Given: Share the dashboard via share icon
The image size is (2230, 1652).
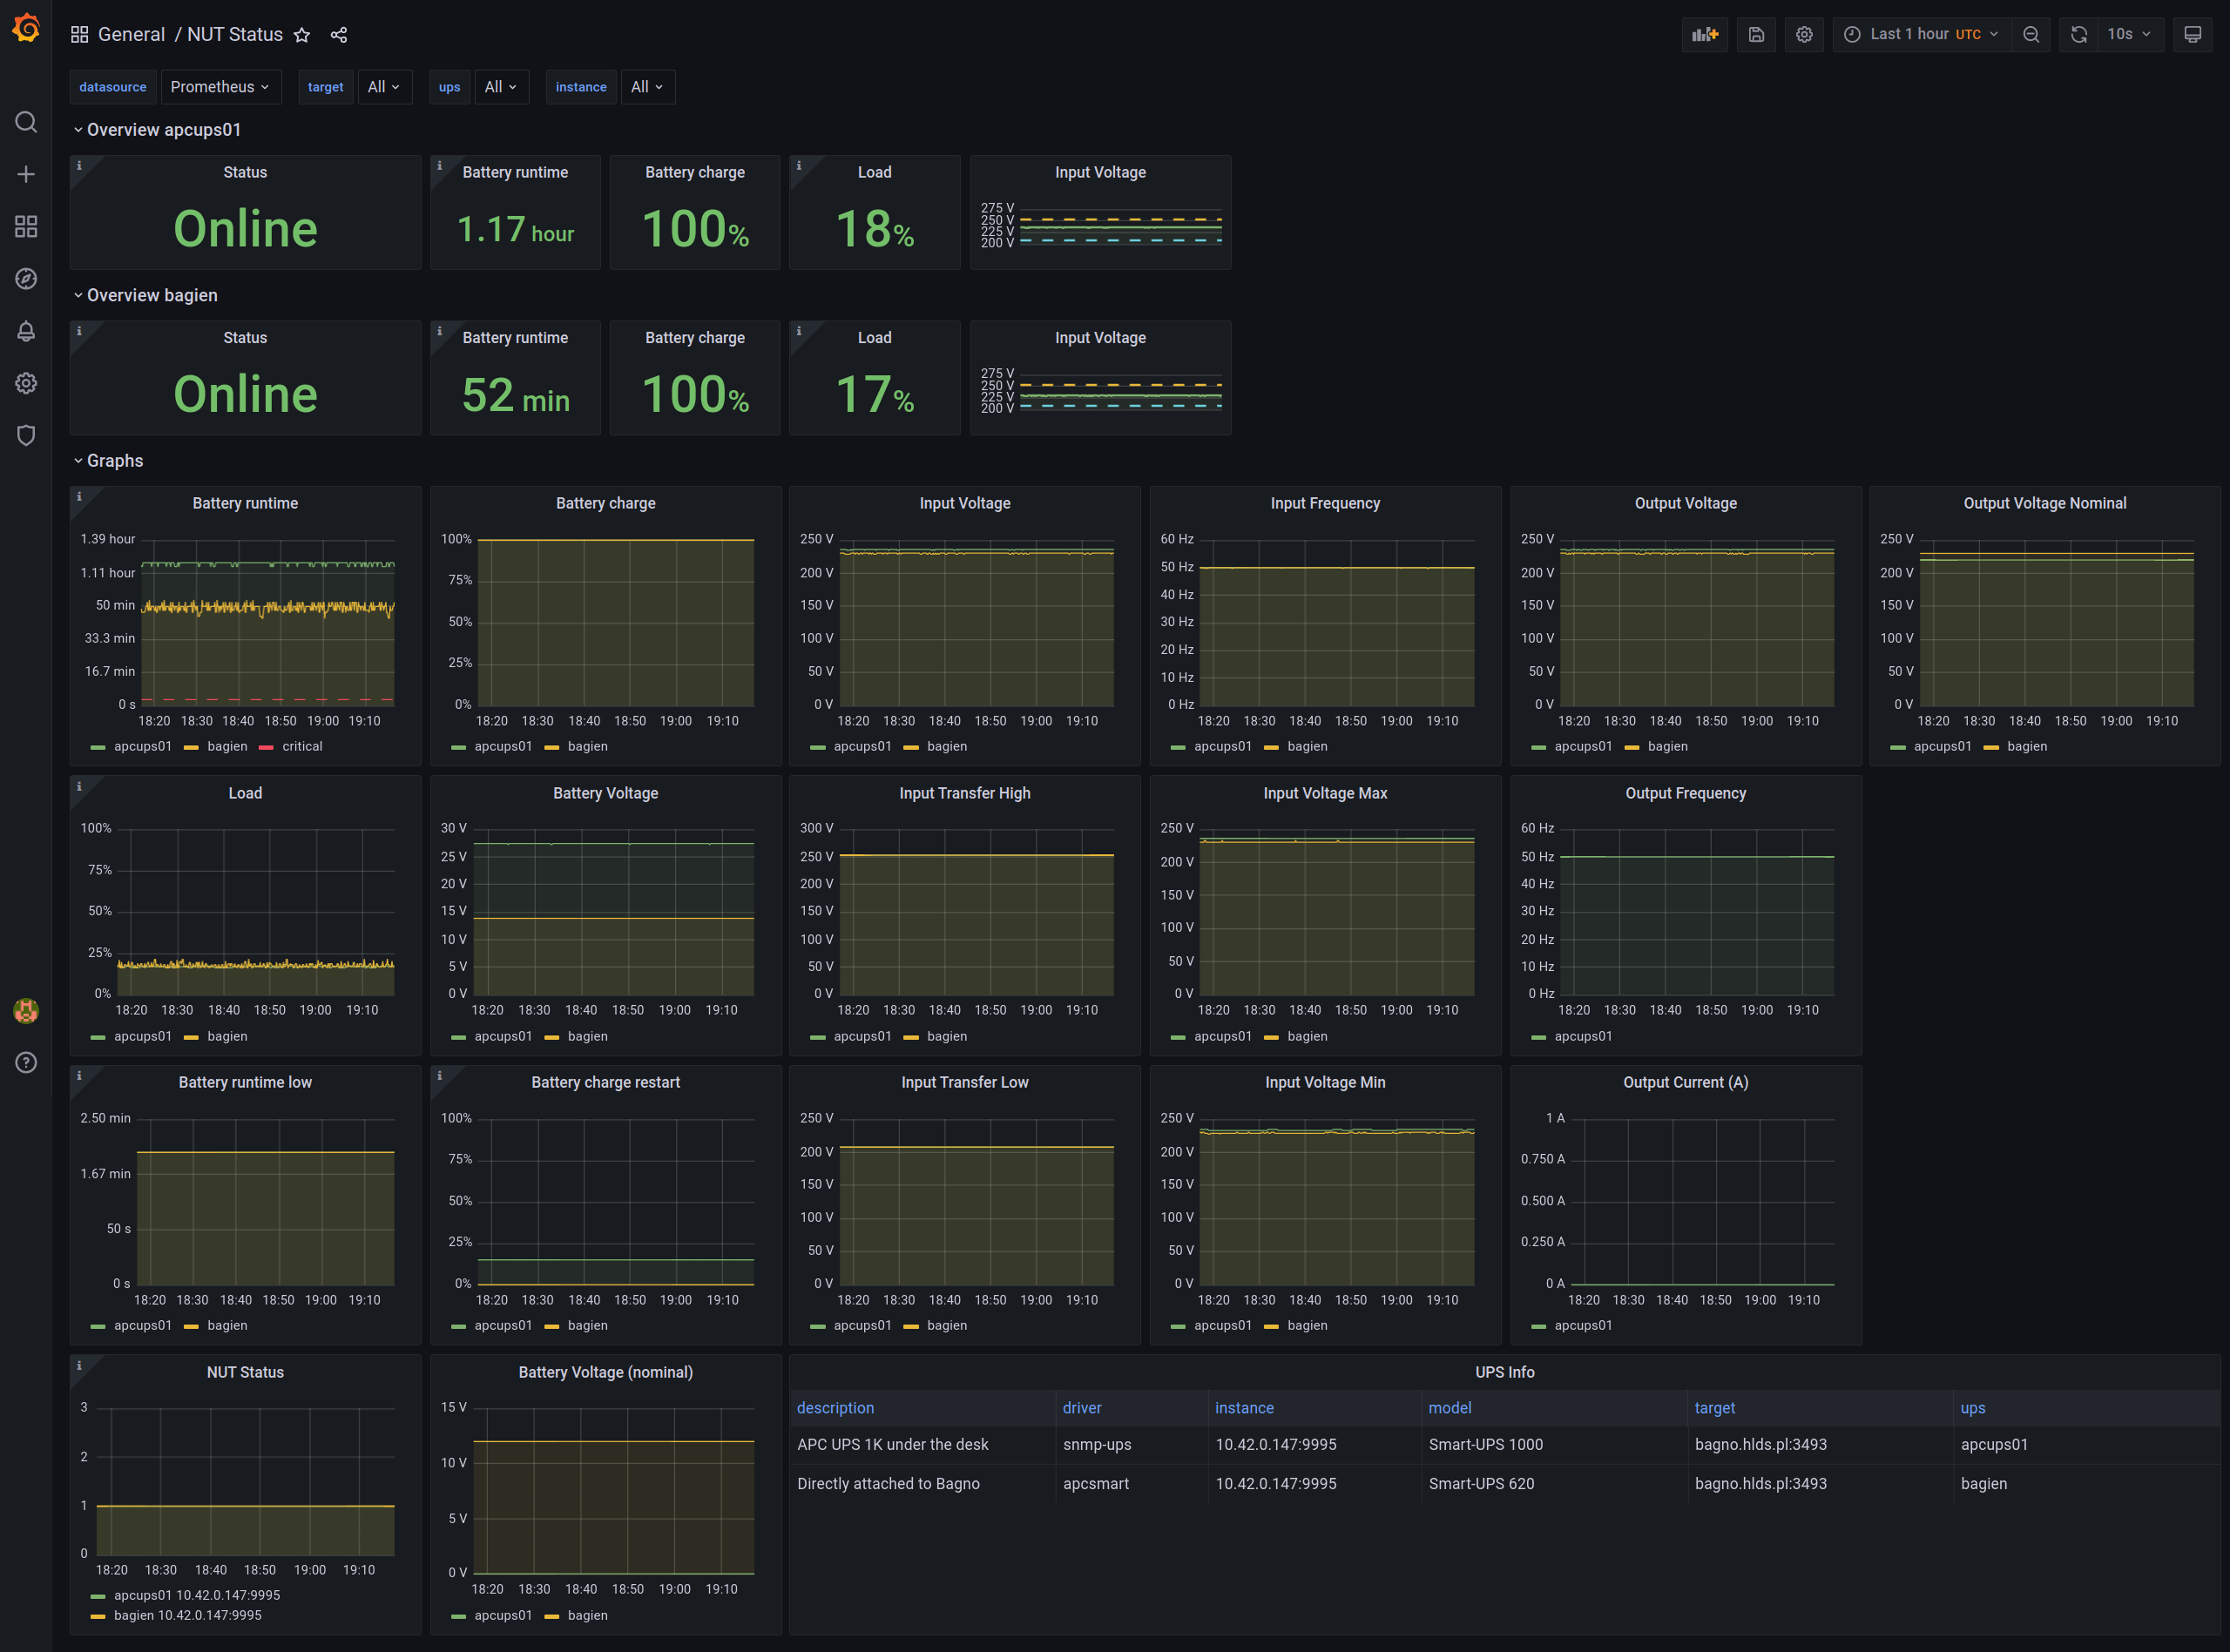Looking at the screenshot, I should (x=339, y=35).
